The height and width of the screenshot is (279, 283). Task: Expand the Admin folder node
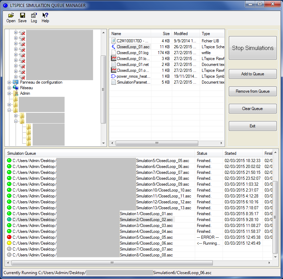click(9, 94)
